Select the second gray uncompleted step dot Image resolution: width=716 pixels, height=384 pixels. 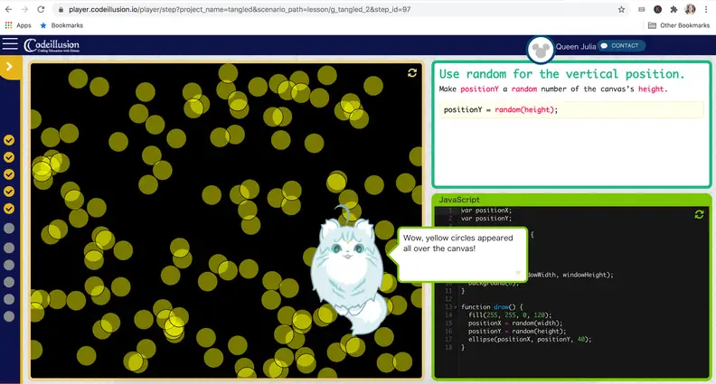point(9,248)
